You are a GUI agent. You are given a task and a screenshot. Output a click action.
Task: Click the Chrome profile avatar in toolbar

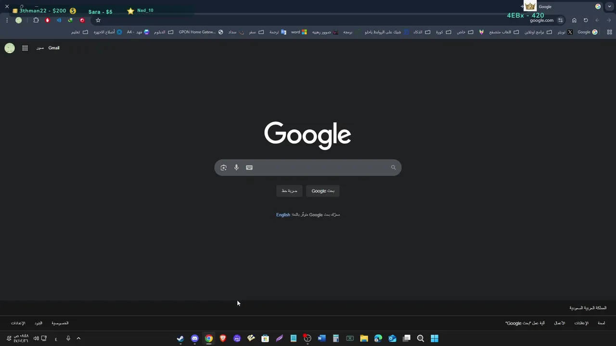click(18, 20)
